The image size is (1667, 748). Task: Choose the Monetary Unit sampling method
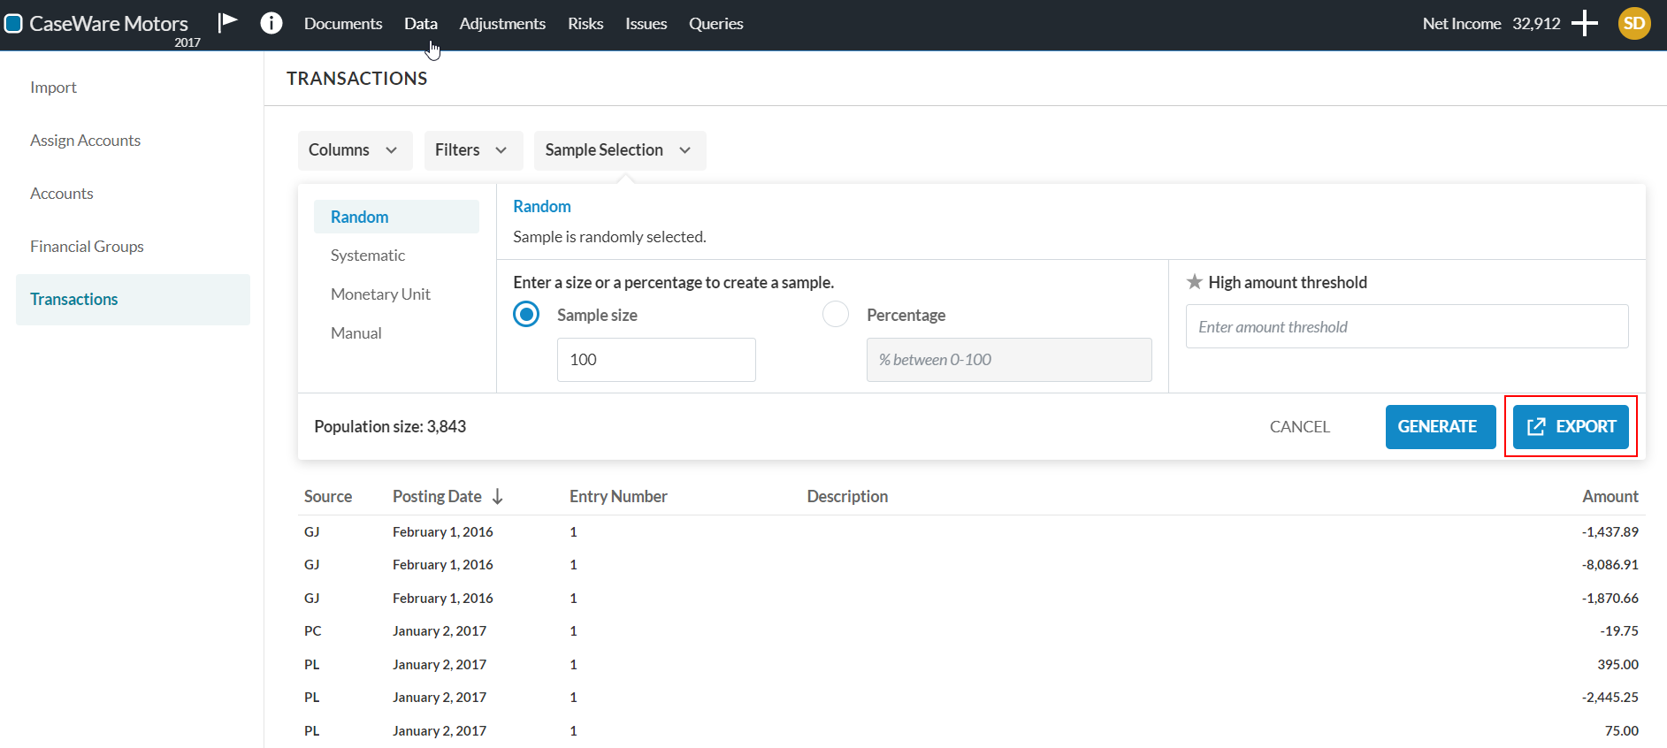(380, 294)
